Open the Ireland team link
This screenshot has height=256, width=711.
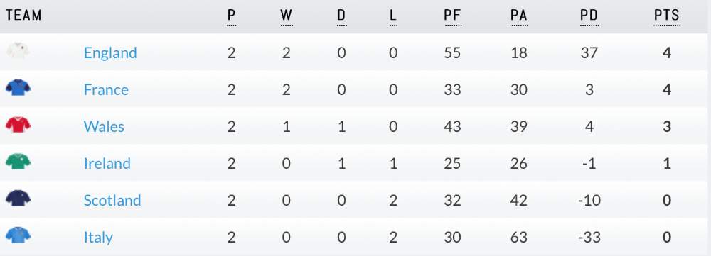point(107,163)
